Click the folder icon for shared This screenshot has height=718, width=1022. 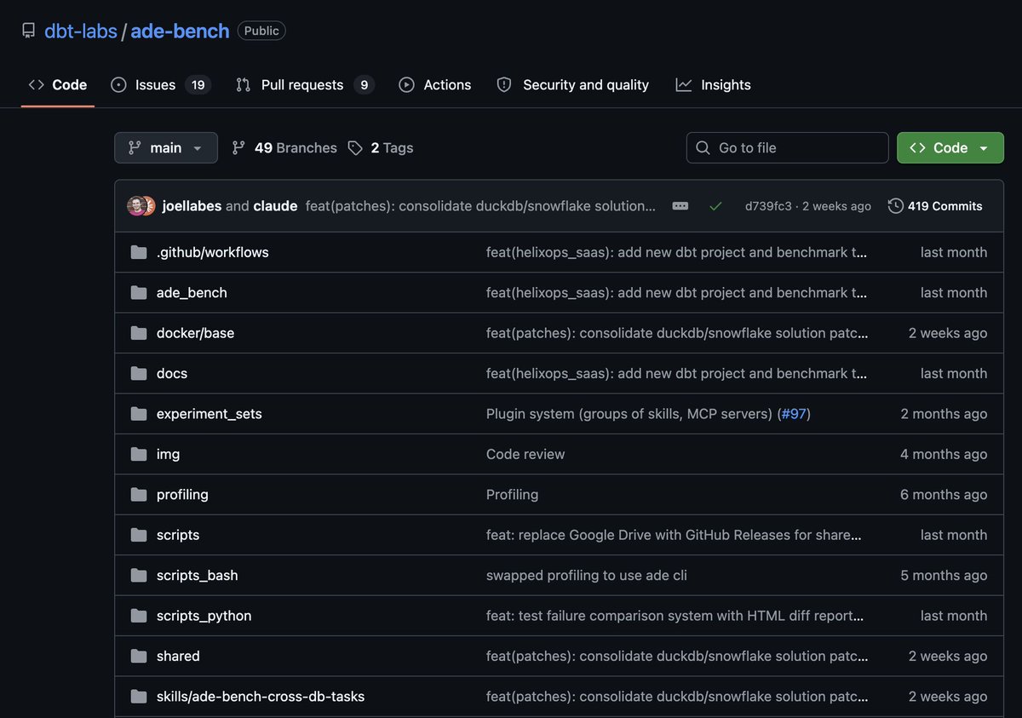coord(139,657)
